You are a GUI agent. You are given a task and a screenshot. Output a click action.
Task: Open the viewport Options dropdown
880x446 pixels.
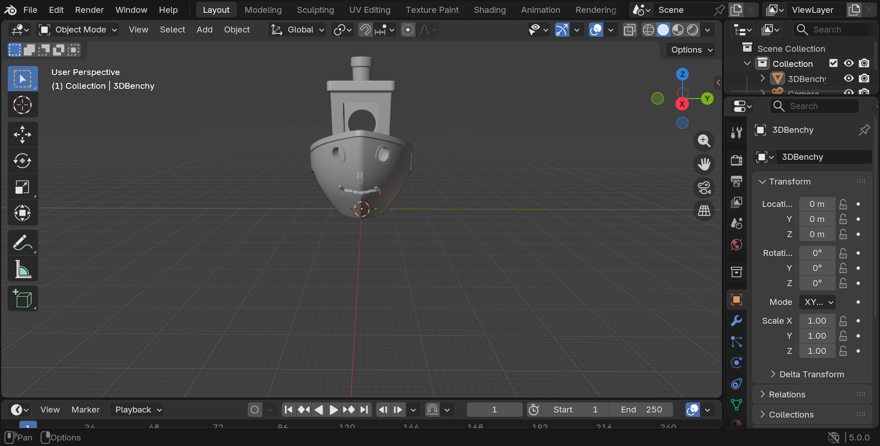[x=692, y=49]
